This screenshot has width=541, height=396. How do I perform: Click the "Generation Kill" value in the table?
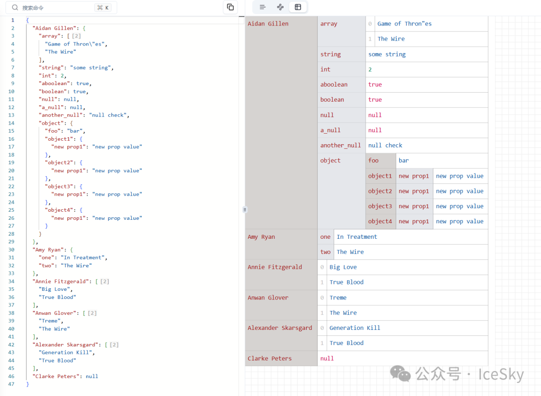click(355, 328)
